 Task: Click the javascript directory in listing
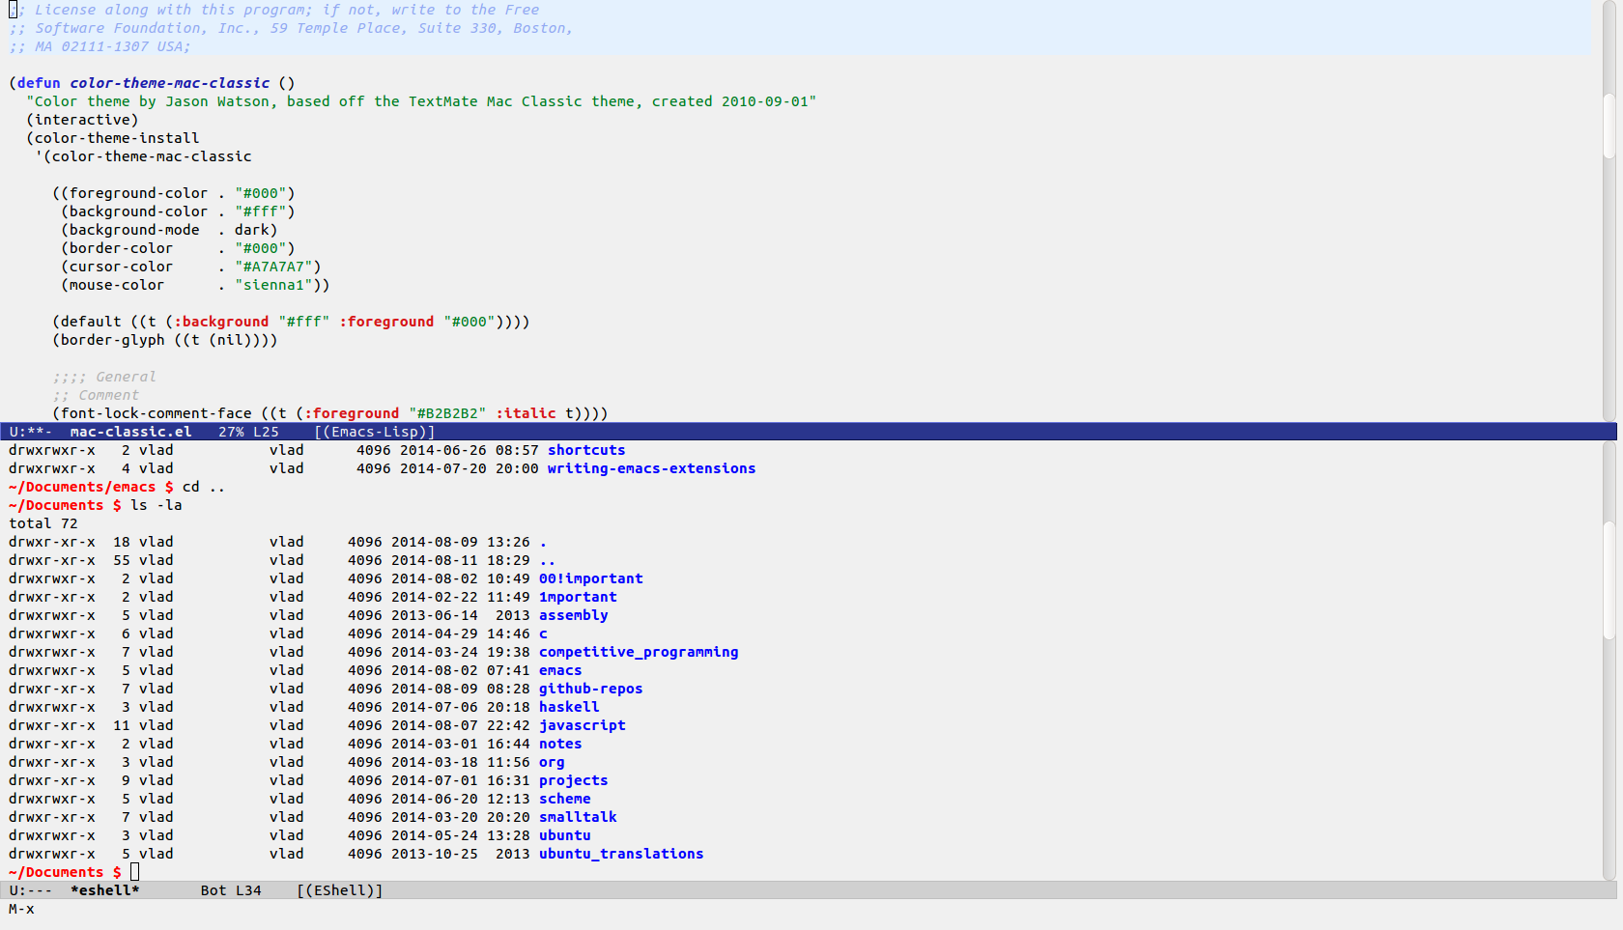tap(582, 725)
